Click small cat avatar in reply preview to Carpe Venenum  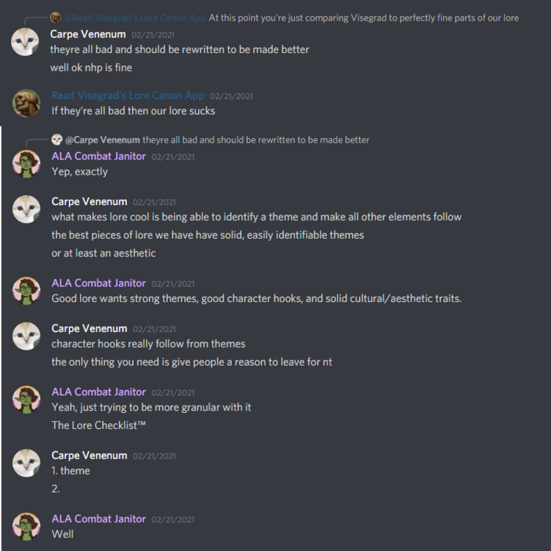[x=56, y=140]
